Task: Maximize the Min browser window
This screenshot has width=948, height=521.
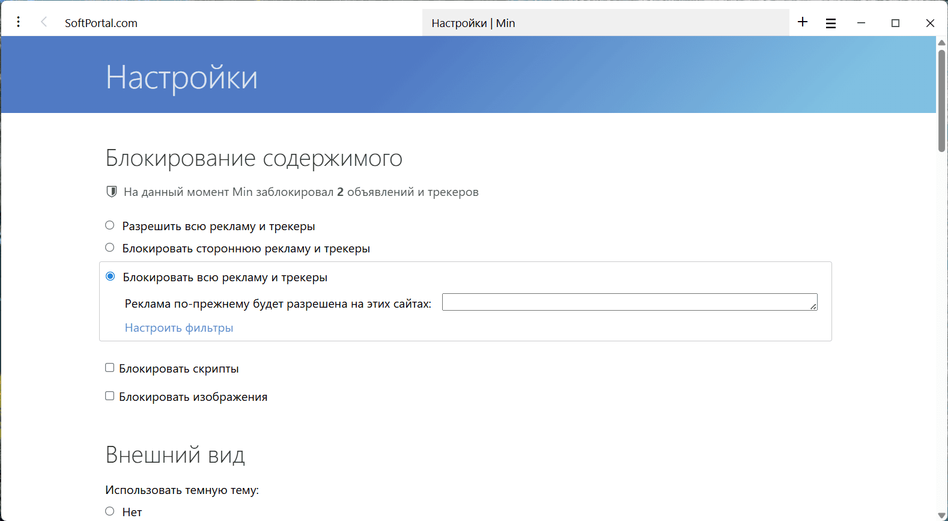Action: pyautogui.click(x=896, y=23)
